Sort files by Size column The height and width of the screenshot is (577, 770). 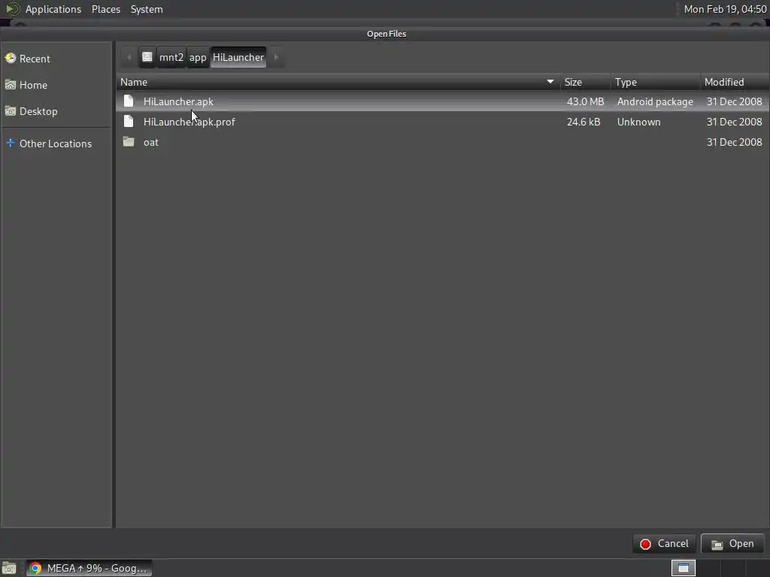click(585, 82)
